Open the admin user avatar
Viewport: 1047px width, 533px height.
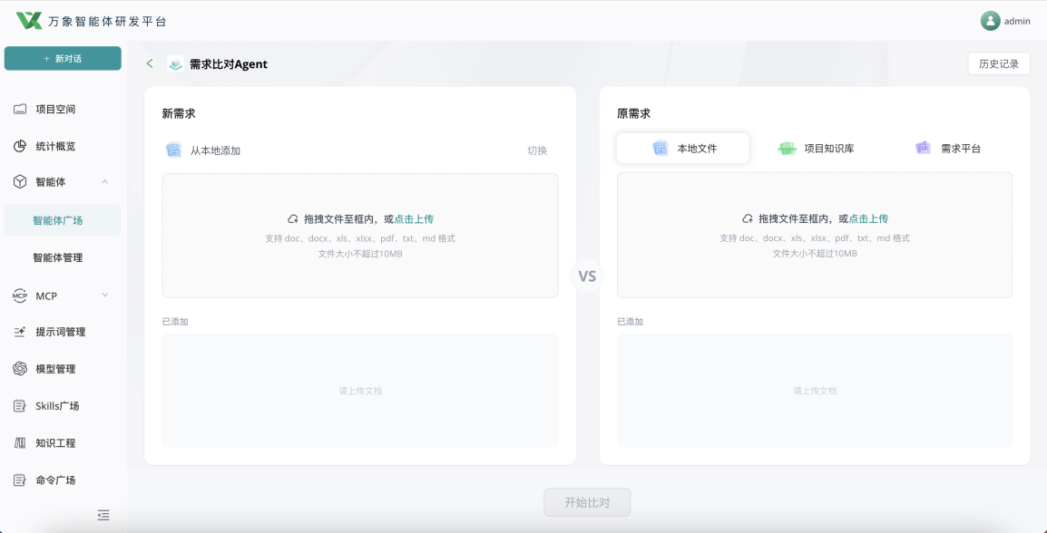pyautogui.click(x=990, y=21)
